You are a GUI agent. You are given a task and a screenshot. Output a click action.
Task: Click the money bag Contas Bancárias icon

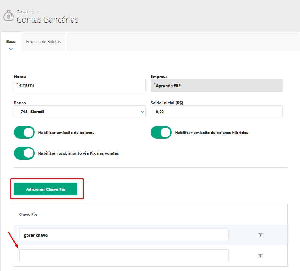(x=9, y=16)
